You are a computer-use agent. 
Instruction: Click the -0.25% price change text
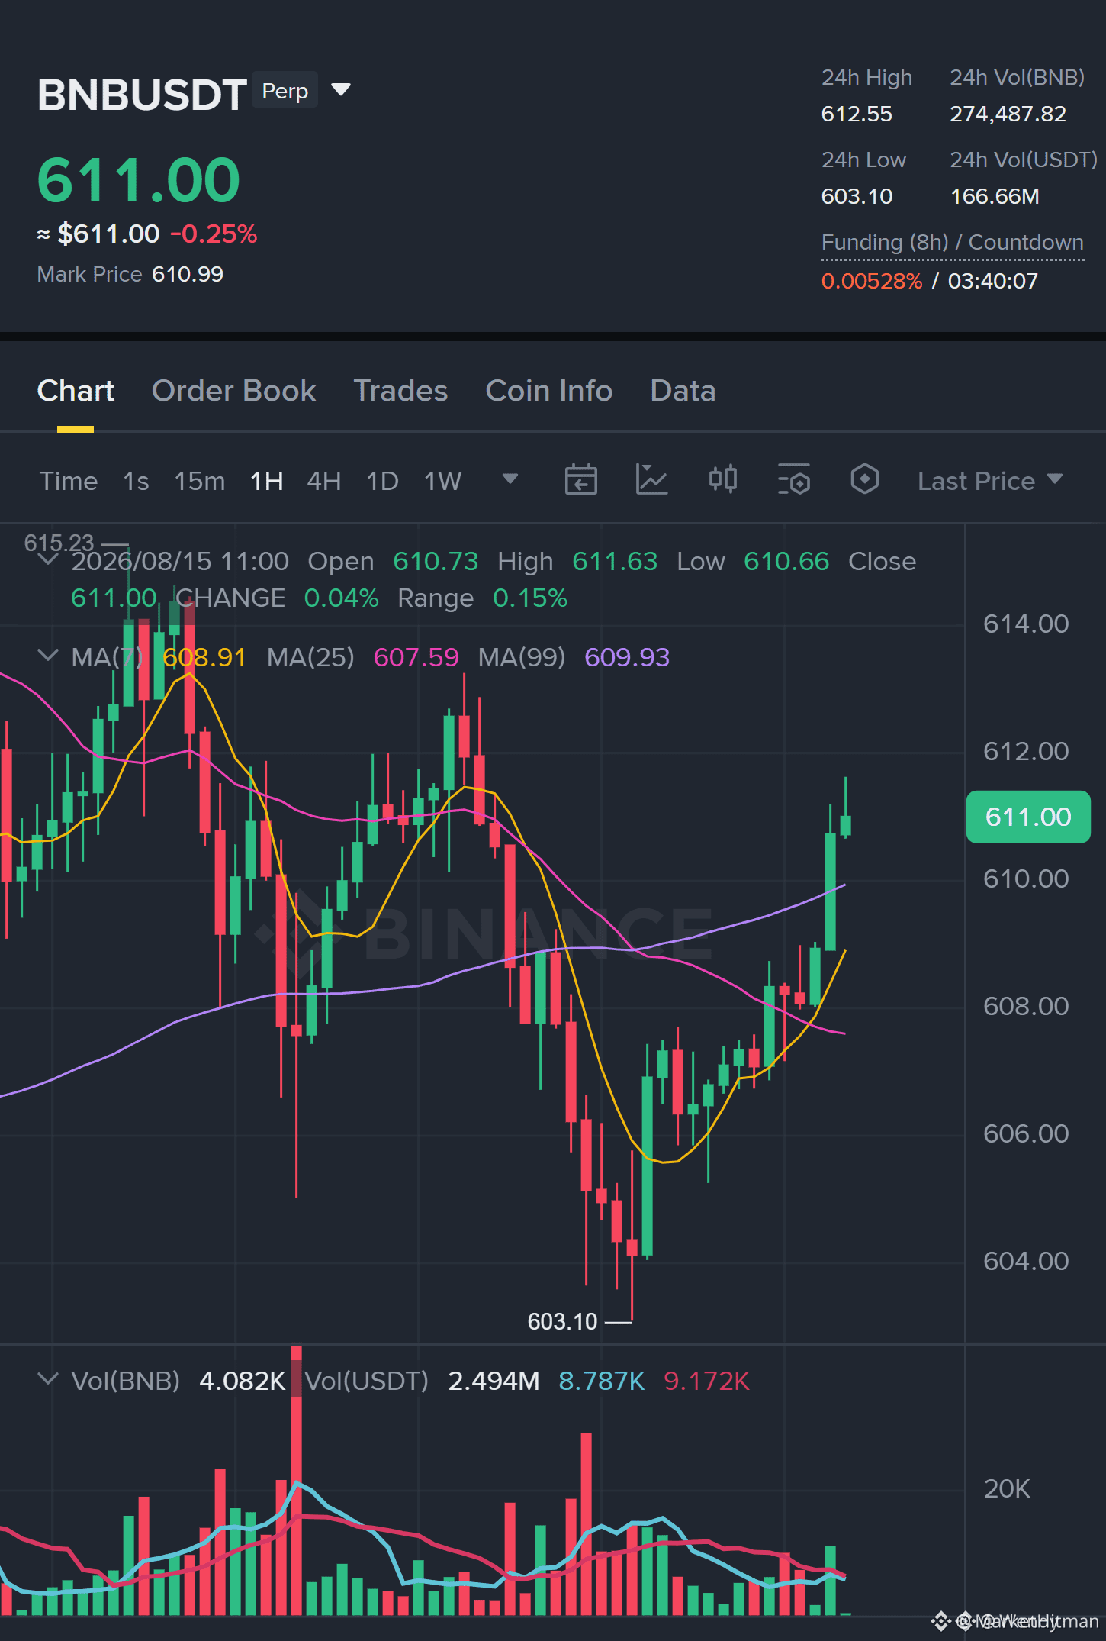(x=214, y=234)
